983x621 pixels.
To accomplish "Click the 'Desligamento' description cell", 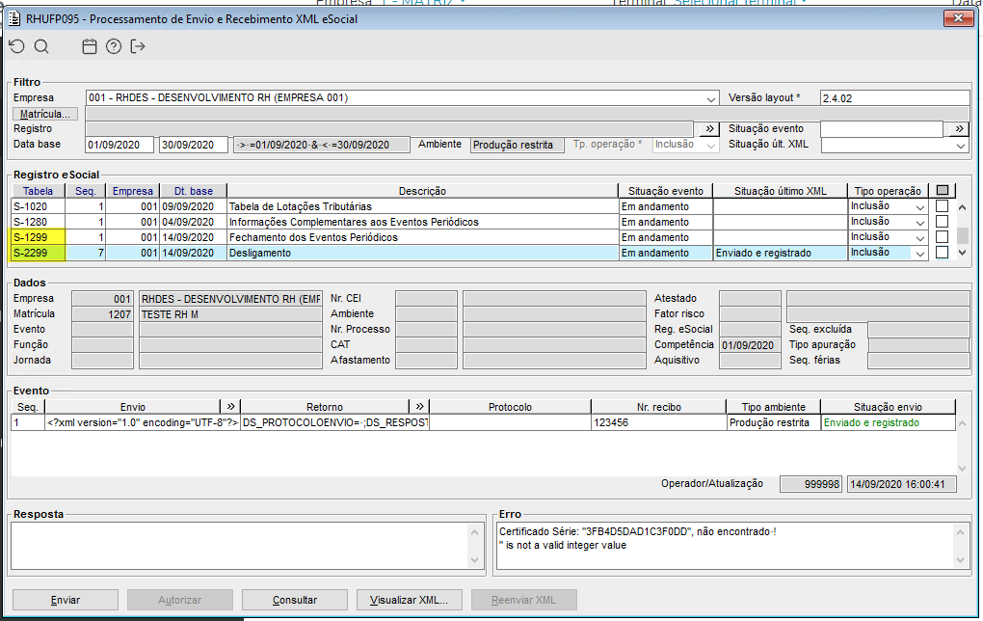I will (x=422, y=253).
